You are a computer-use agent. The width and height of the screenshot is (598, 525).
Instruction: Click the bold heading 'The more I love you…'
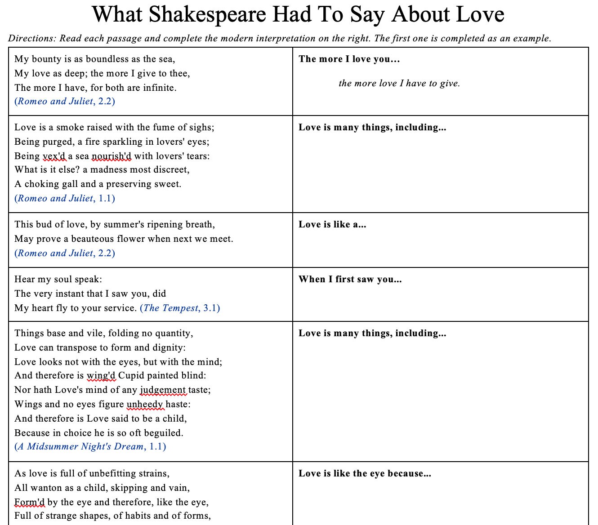tap(349, 58)
